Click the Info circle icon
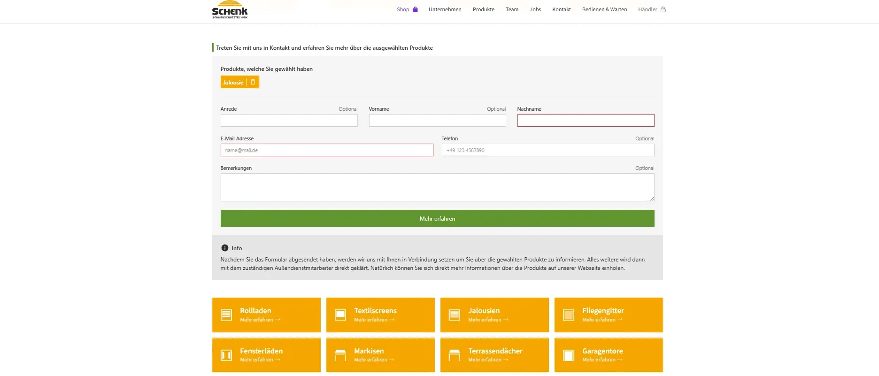Screen dimensions: 879x376 [225, 248]
